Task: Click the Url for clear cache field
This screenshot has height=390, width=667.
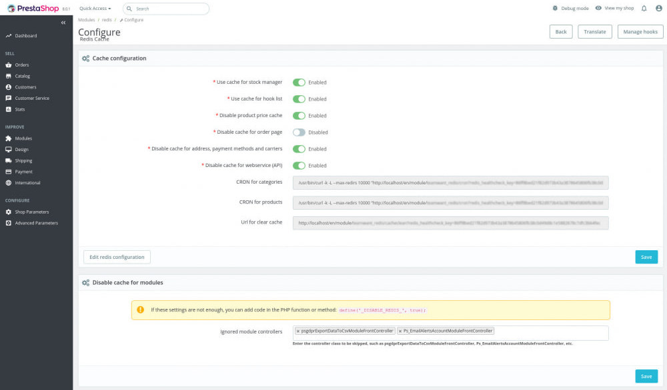Action: [450, 223]
